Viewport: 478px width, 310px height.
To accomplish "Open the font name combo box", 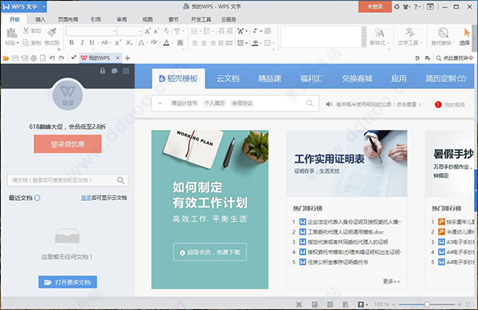I will click(x=92, y=31).
